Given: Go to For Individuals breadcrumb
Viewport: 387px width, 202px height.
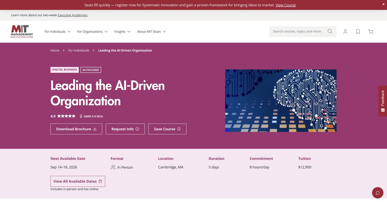Looking at the screenshot, I should 79,50.
